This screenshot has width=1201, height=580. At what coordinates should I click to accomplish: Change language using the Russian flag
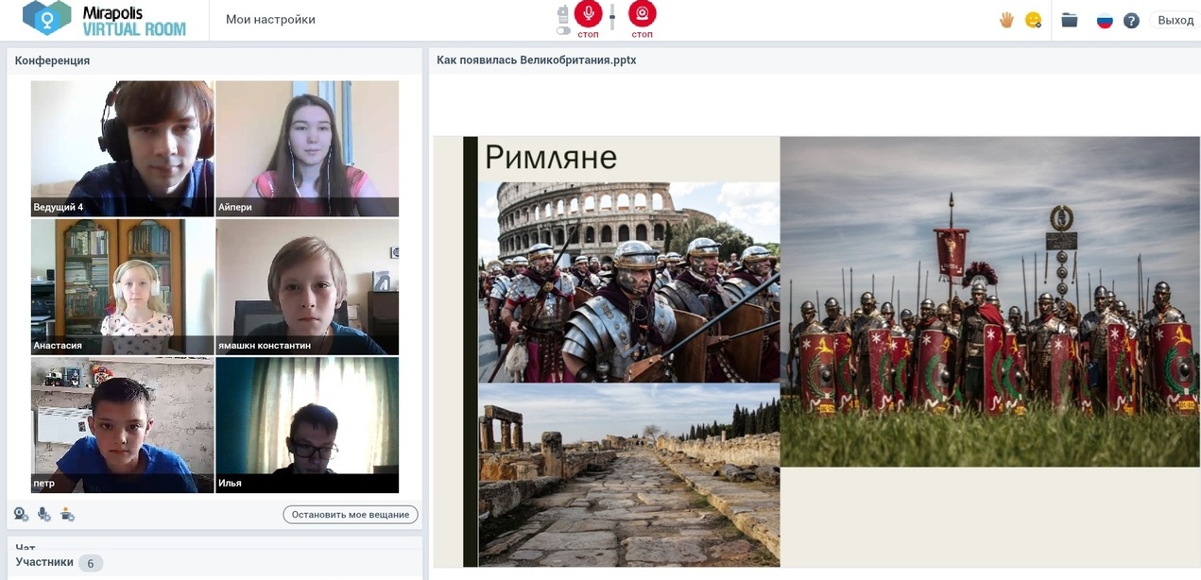tap(1105, 21)
